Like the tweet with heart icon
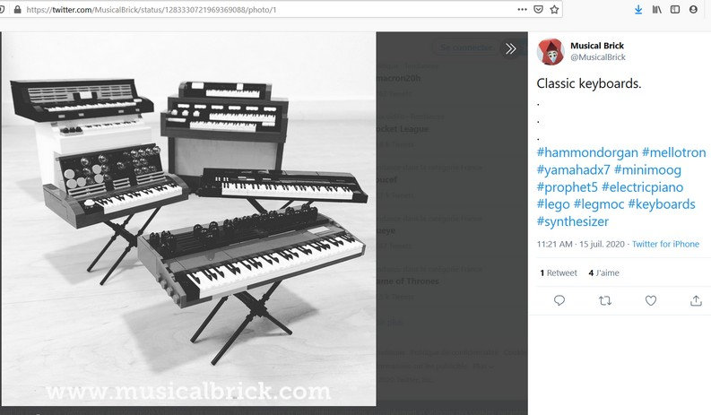 pyautogui.click(x=651, y=300)
